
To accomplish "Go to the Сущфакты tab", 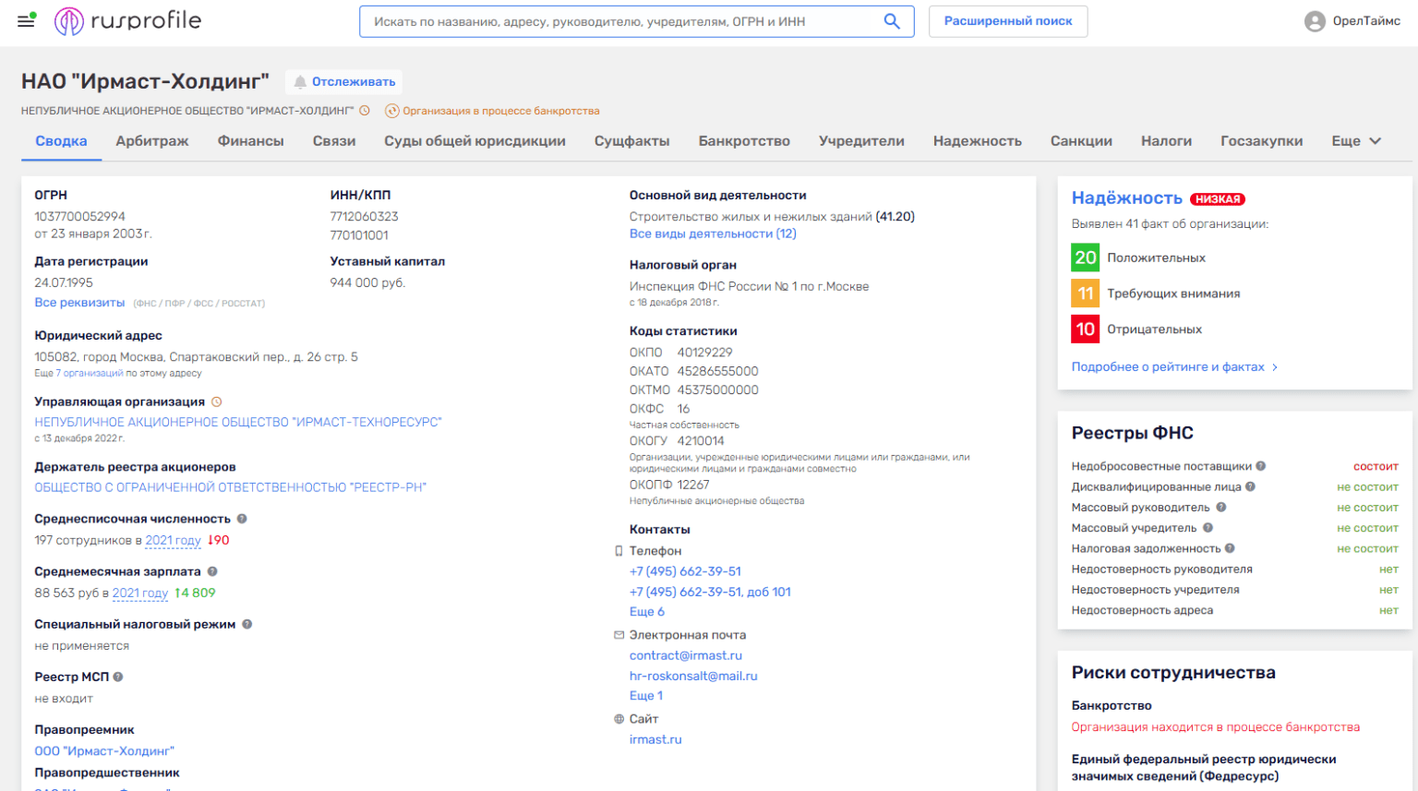I will 632,141.
